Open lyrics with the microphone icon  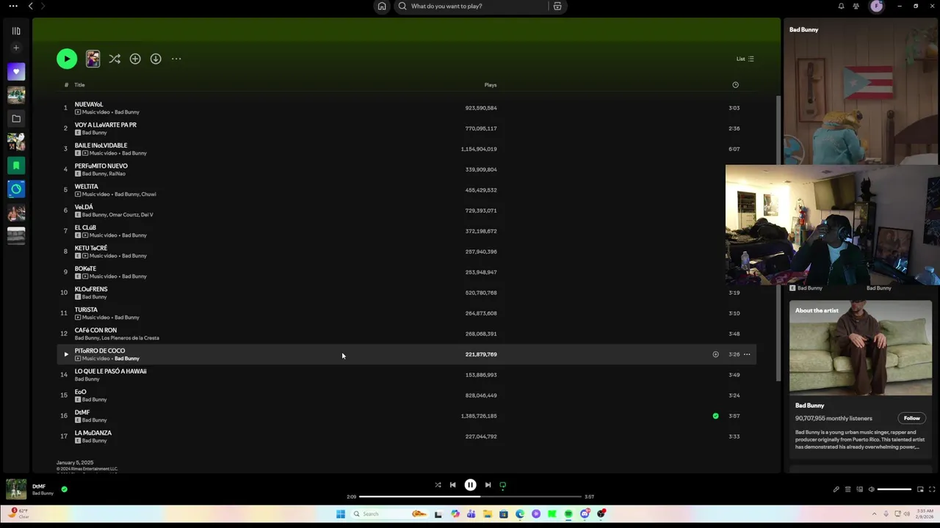pos(836,489)
